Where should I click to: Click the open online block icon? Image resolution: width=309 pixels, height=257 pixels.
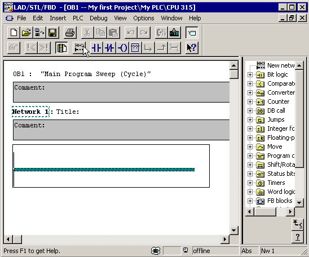(39, 33)
